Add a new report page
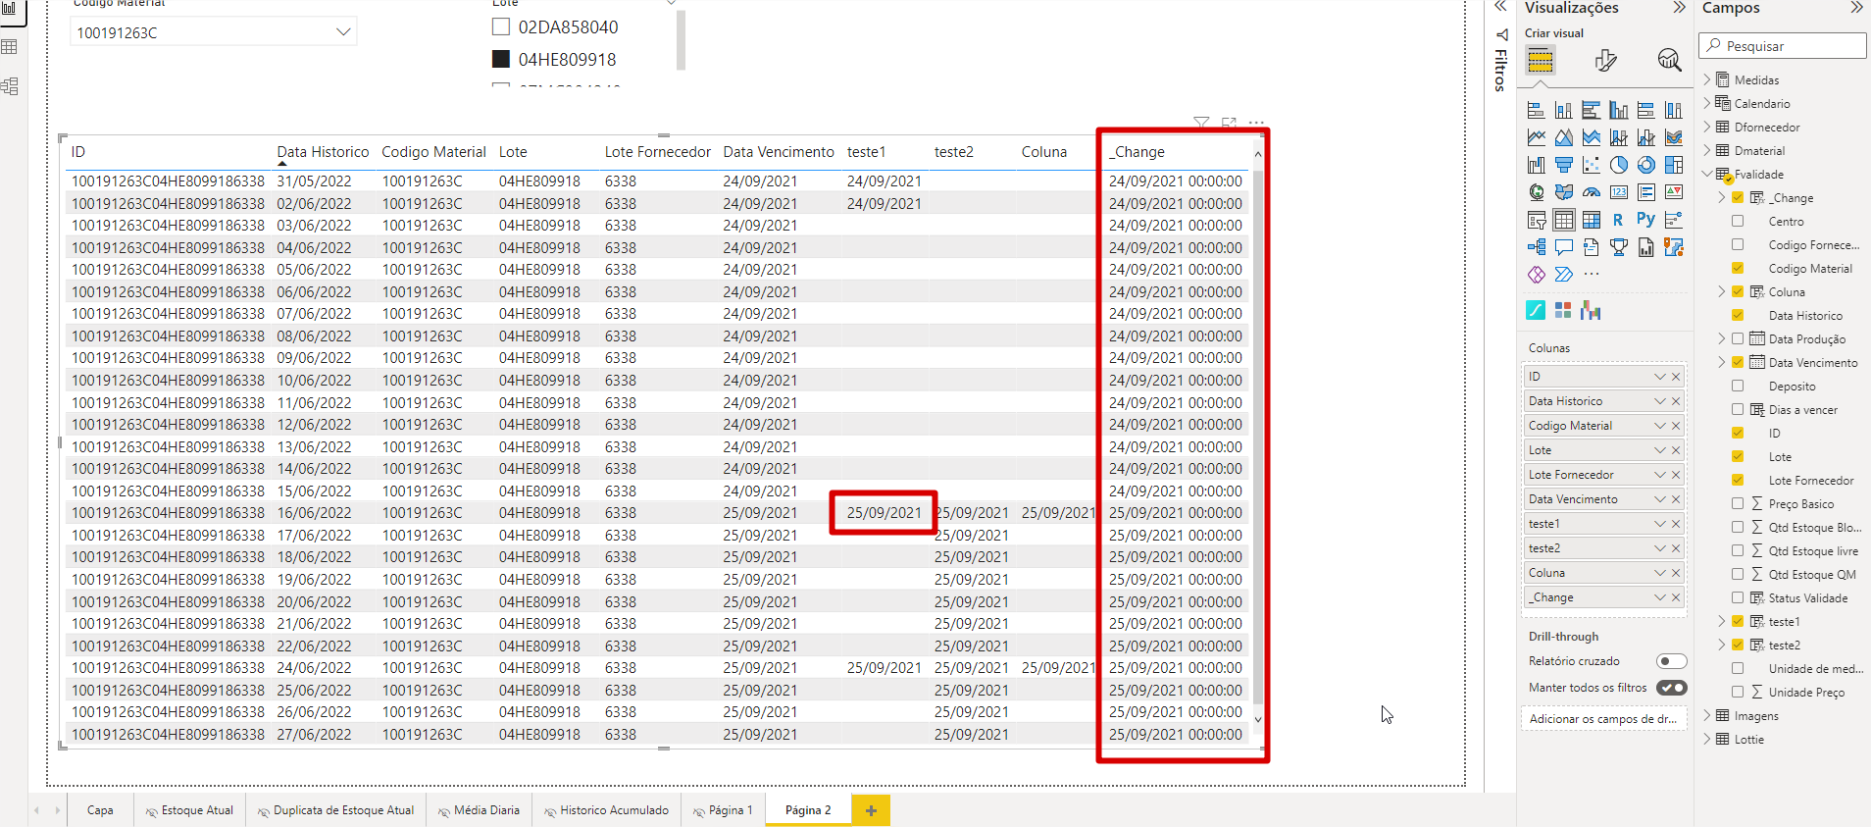1871x827 pixels. click(x=871, y=810)
